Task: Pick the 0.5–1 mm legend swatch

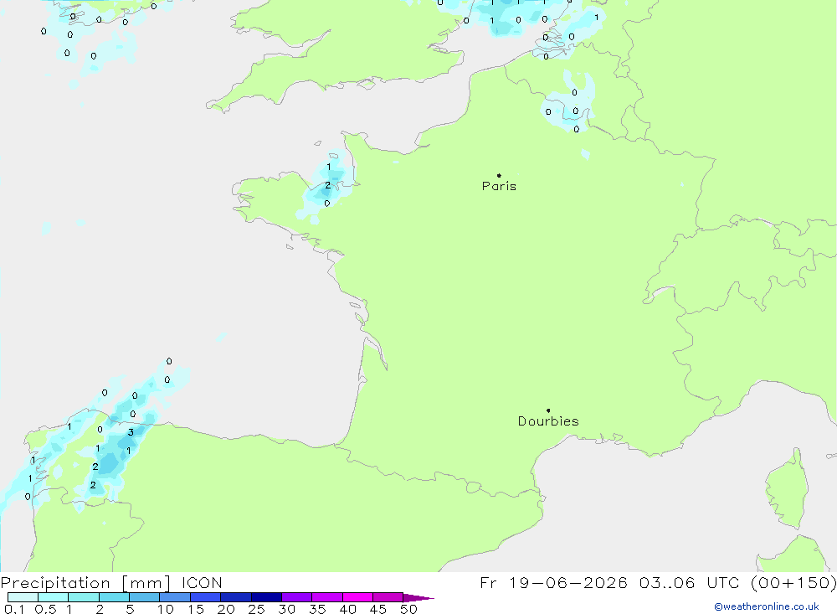Action: (54, 597)
